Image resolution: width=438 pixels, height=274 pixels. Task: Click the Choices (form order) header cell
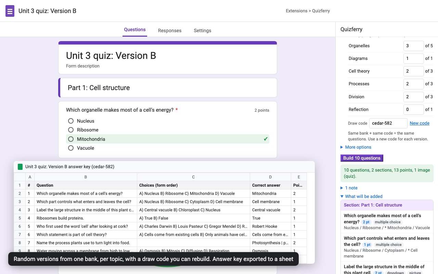[193, 185]
